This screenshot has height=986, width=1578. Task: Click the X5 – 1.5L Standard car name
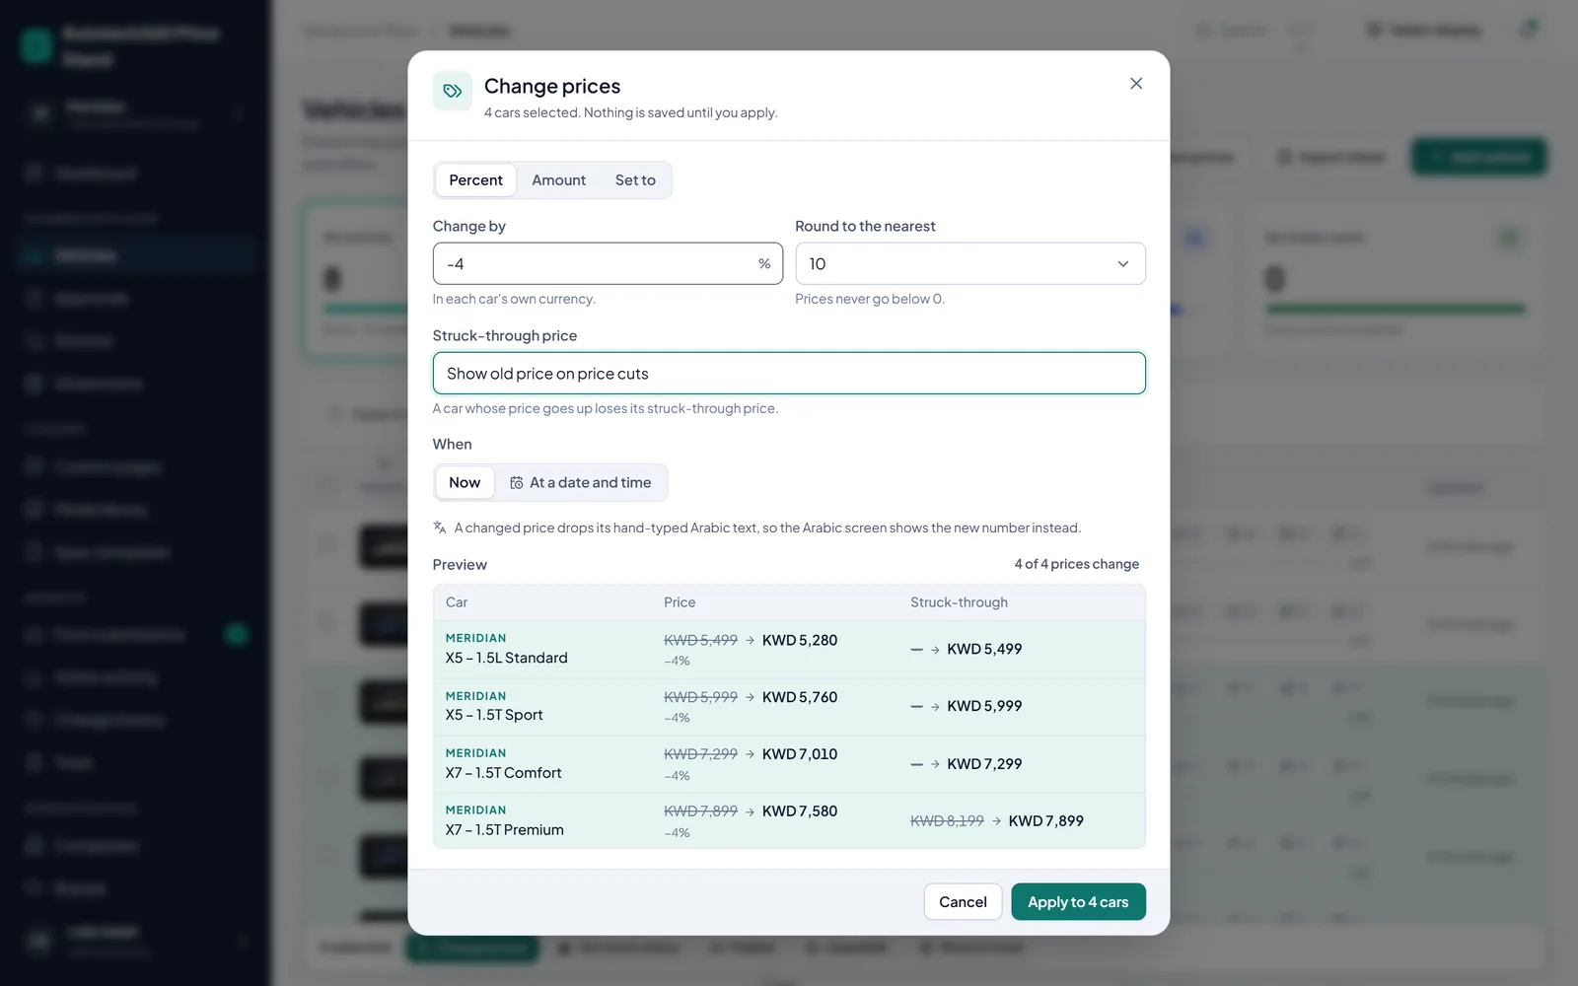(x=507, y=658)
